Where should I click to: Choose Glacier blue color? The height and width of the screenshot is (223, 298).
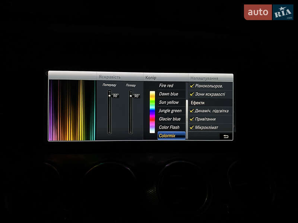170,119
